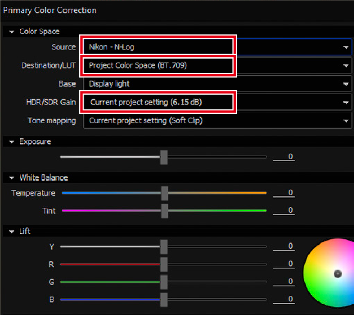Click the Lift Y slider handle
The width and height of the screenshot is (354, 316).
point(164,247)
